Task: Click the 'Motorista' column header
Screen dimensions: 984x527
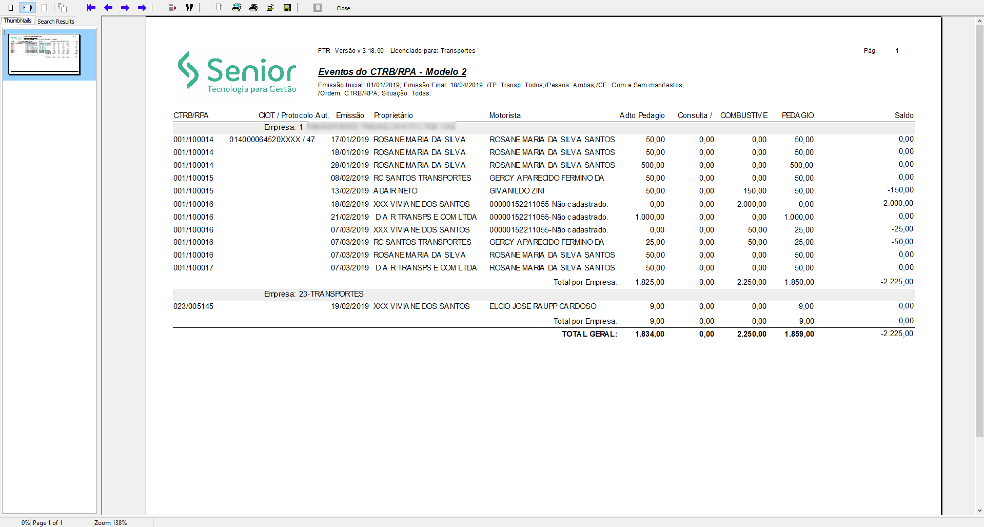Action: tap(505, 115)
